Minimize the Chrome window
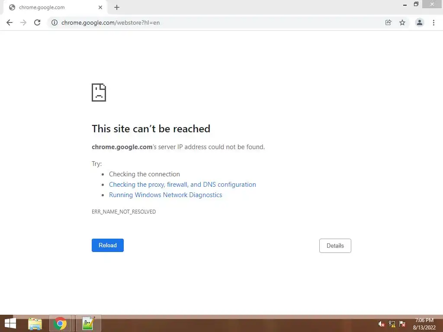Viewport: 443px width, 332px height. tap(405, 4)
